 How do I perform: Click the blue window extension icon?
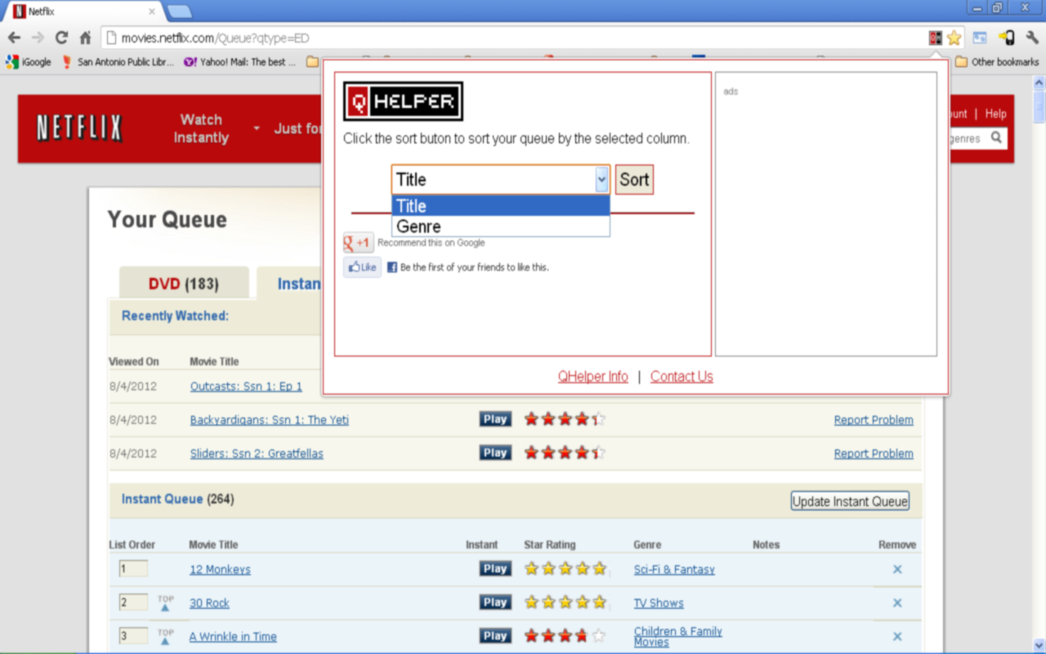click(x=980, y=38)
